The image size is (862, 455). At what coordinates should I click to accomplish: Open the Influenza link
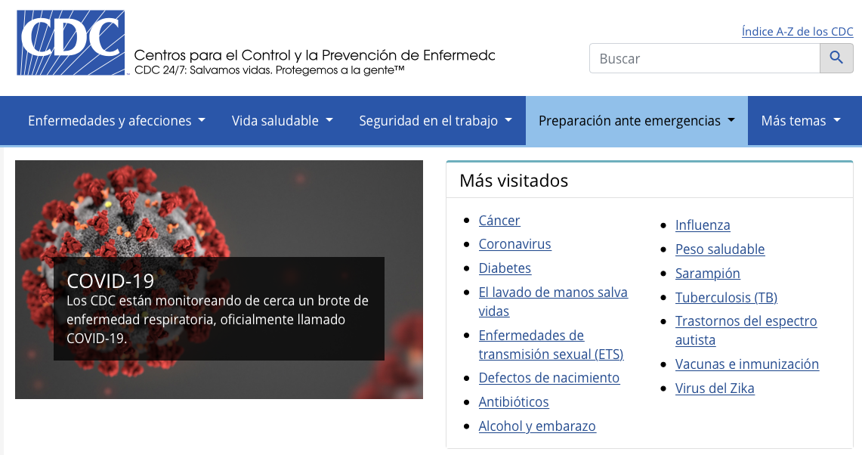click(703, 225)
